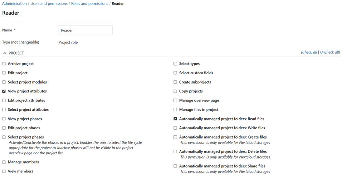Enable Select project modules permission
Image resolution: width=342 pixels, height=175 pixels.
tap(4, 82)
